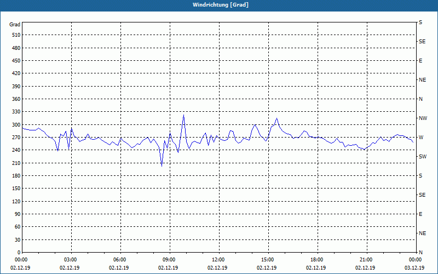Click the W compass label on the right axis
This screenshot has width=438, height=274.
421,138
